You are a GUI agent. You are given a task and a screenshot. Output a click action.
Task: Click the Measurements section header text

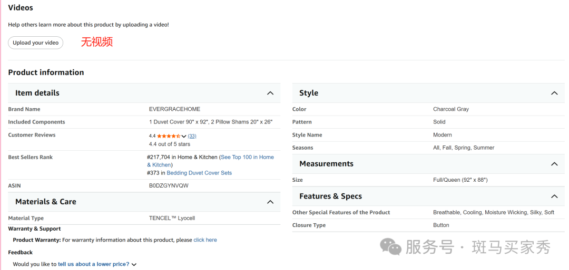[326, 164]
